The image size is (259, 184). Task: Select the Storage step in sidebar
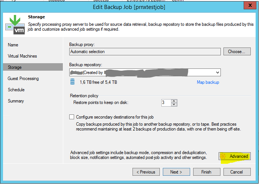(15, 67)
